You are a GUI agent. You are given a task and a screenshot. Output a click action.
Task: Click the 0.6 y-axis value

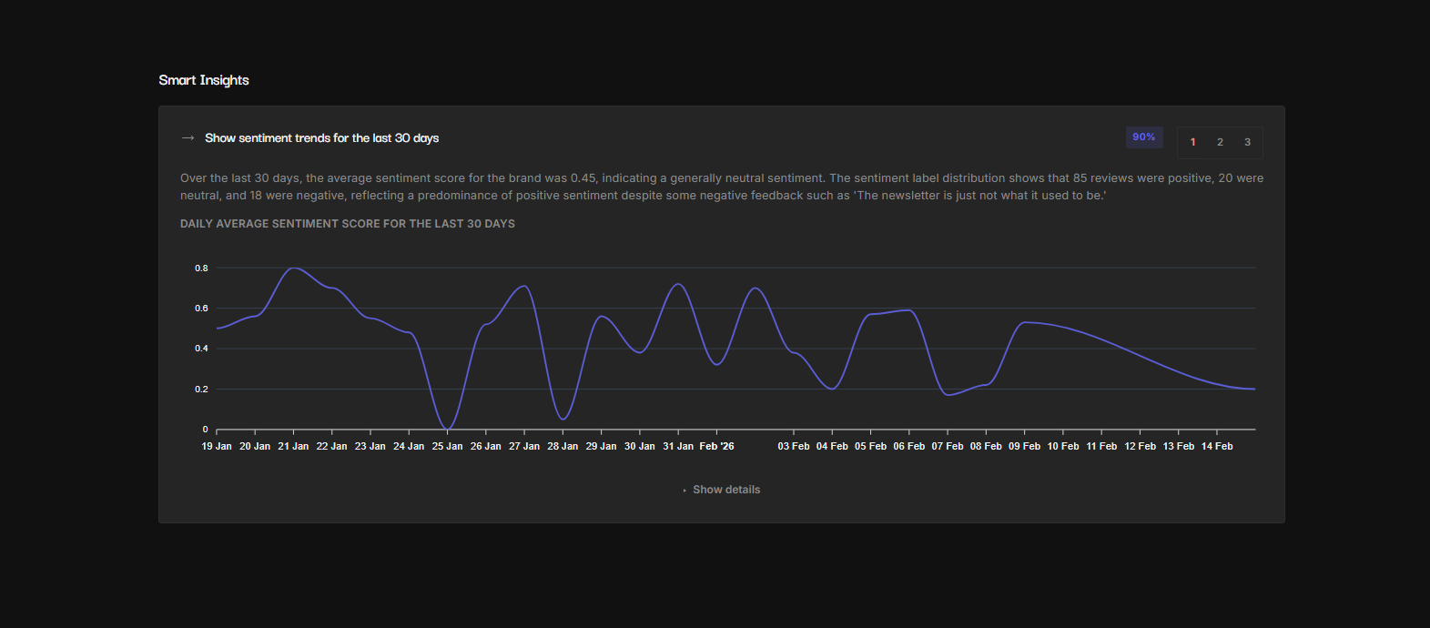click(x=201, y=309)
